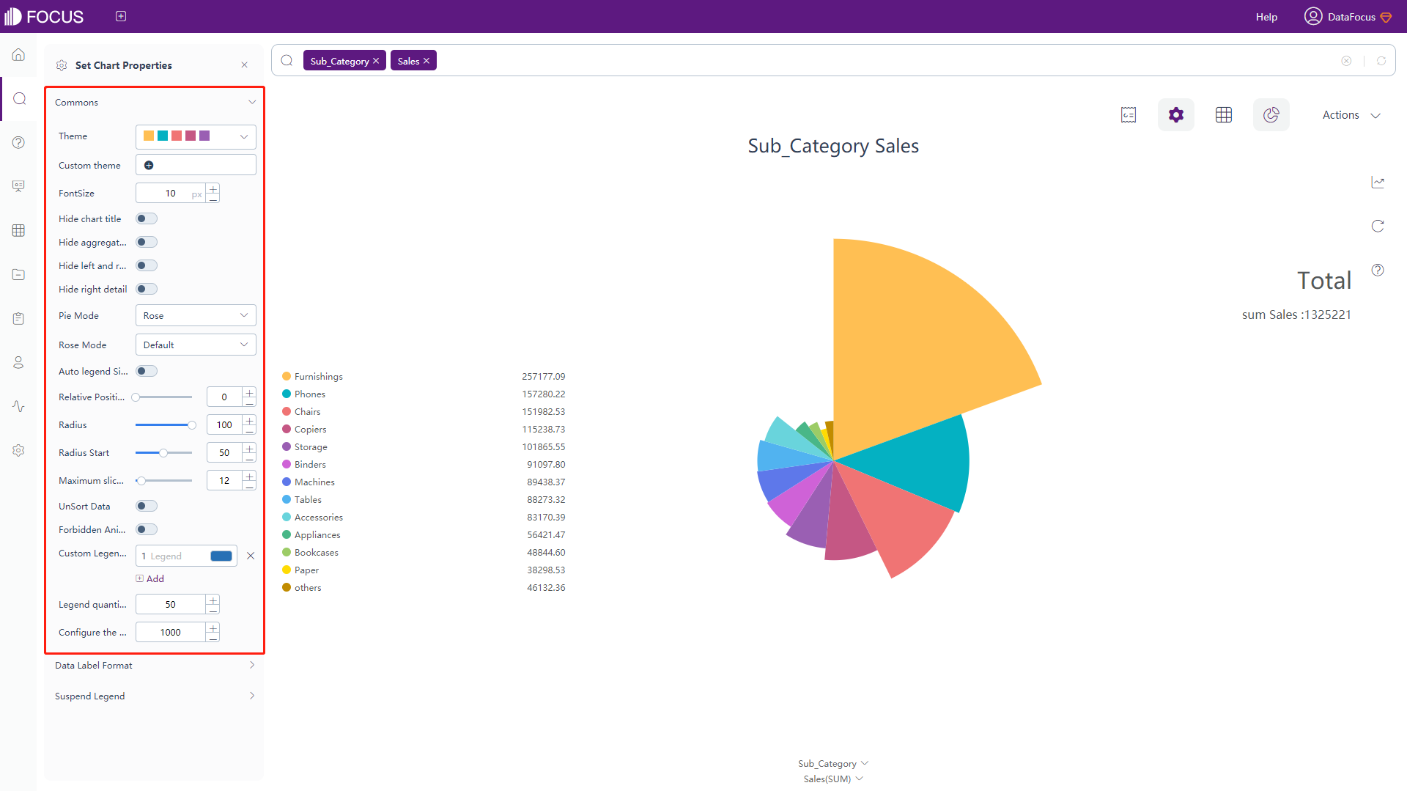Click the line chart trend icon on right
The image size is (1407, 791).
pyautogui.click(x=1378, y=182)
